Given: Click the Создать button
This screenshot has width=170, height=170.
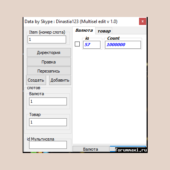Looking at the screenshot, I should click(36, 80).
